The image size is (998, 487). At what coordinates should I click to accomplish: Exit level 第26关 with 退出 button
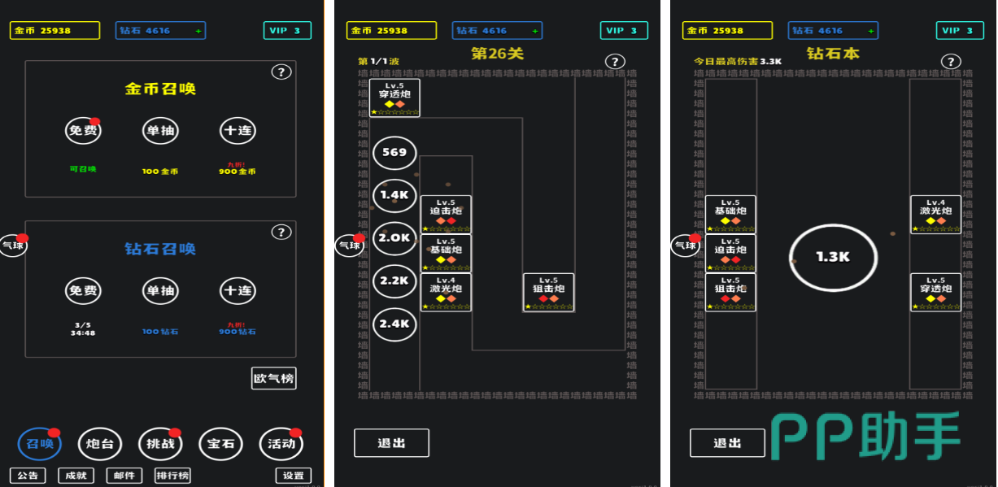coord(391,443)
